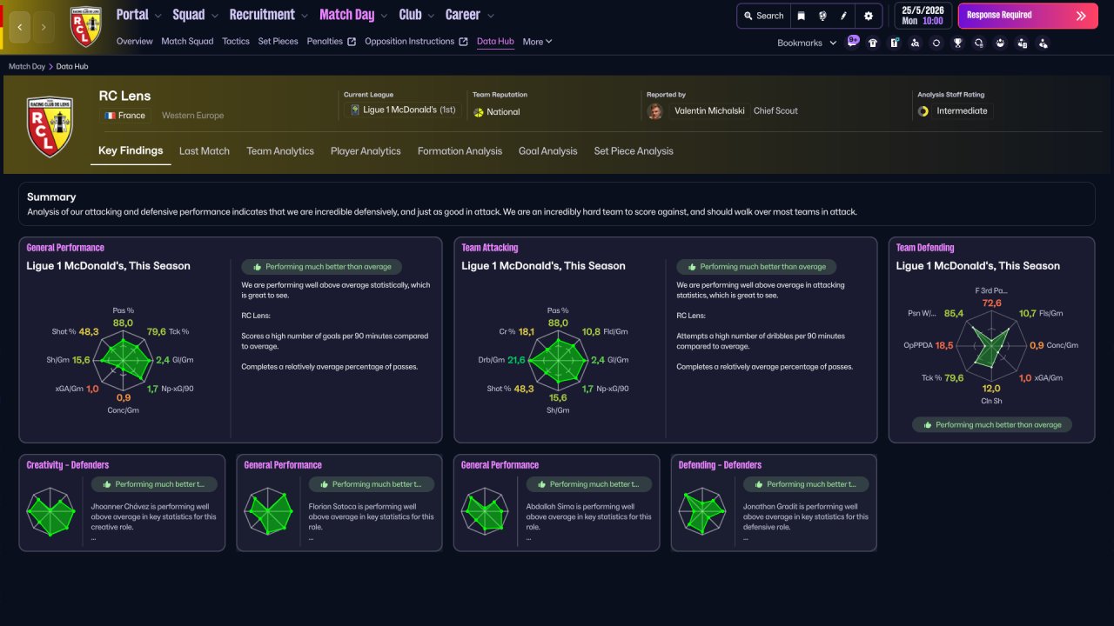Click the icon right of the shirt icon in the bookmarks bar
The width and height of the screenshot is (1114, 626).
click(x=894, y=43)
